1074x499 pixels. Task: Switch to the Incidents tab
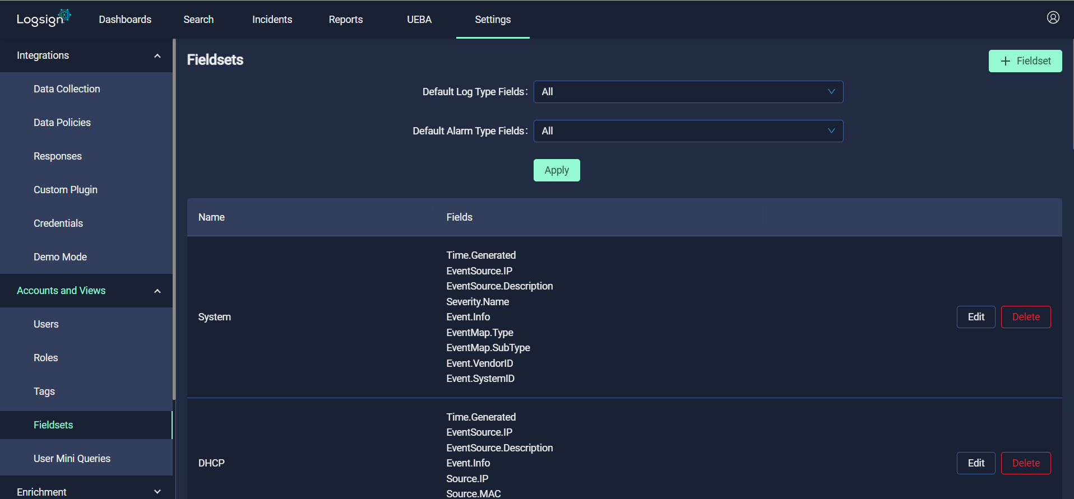click(x=272, y=20)
